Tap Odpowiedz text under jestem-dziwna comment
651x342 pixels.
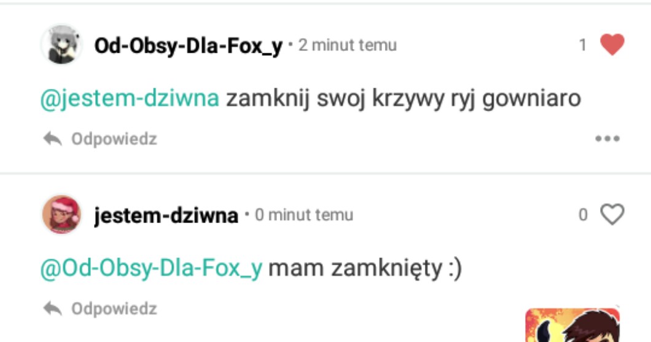point(114,309)
